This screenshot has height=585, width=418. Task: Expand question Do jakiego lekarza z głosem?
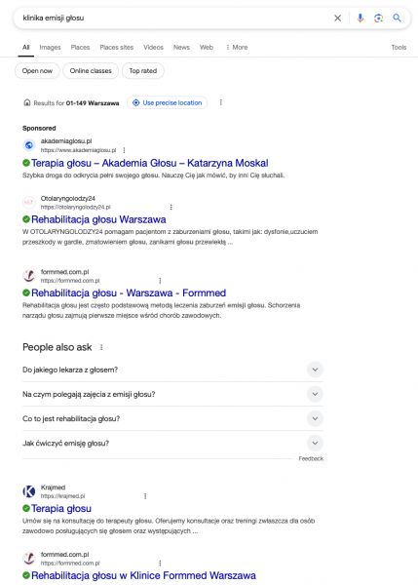coord(172,370)
